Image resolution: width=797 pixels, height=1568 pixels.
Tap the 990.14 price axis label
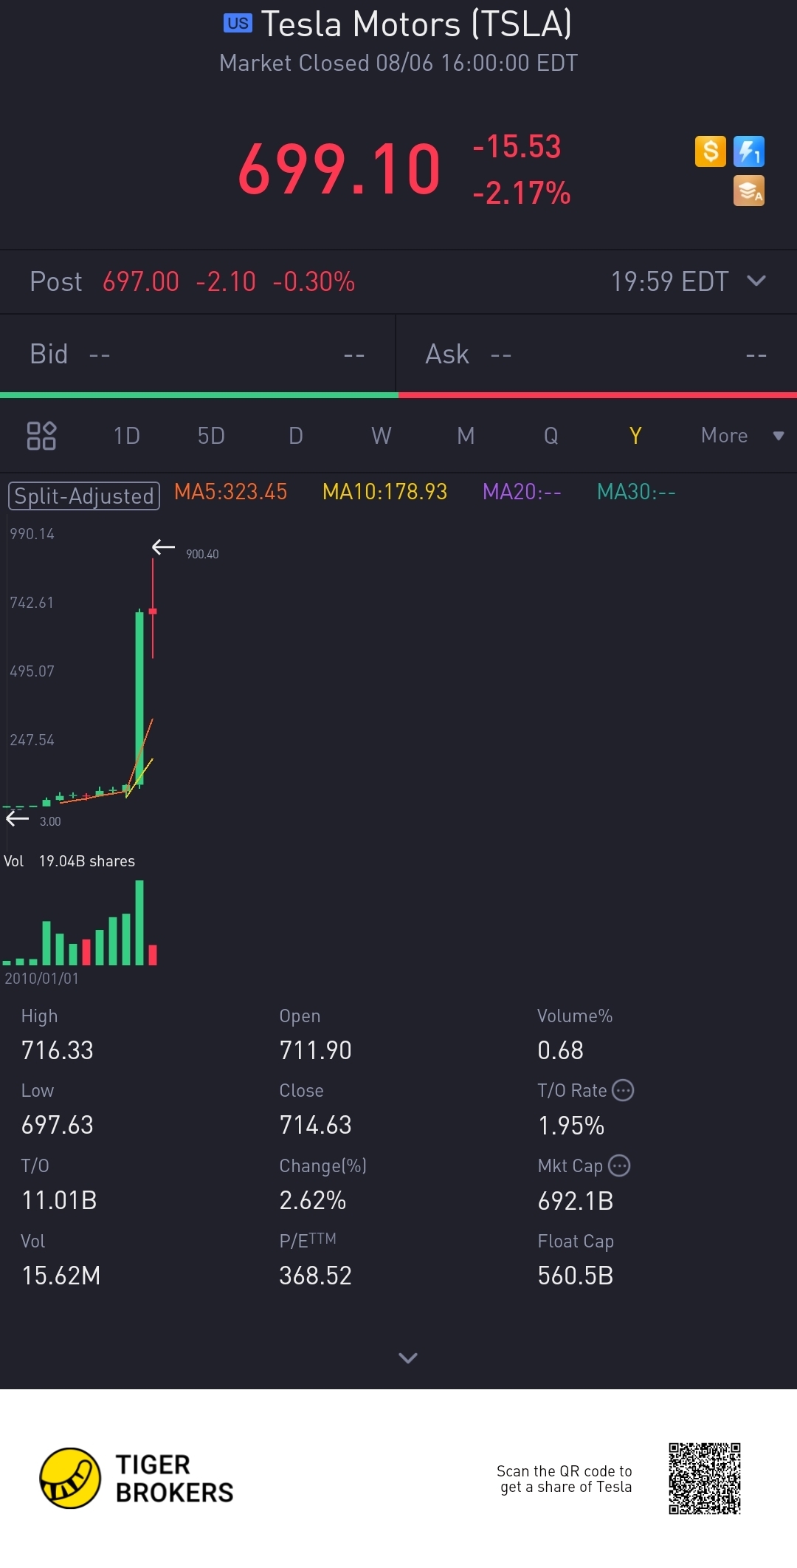point(32,534)
